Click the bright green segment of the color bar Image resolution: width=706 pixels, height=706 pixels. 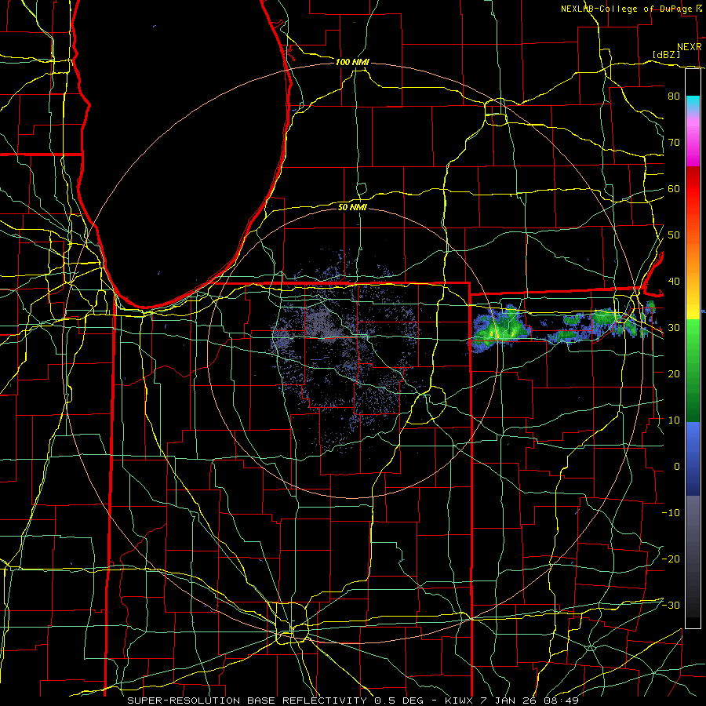tap(693, 342)
